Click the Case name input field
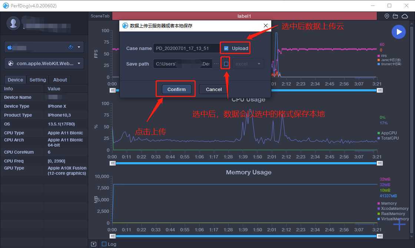415x248 pixels. 186,48
